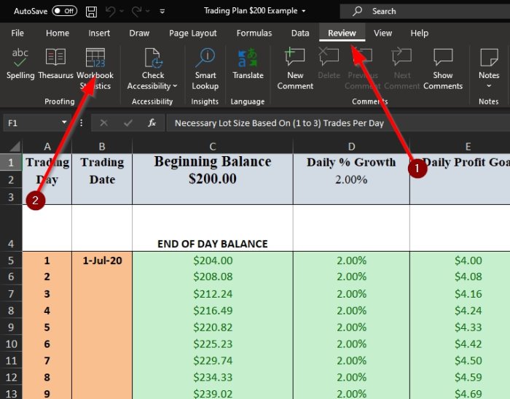
Task: Select the Review tab
Action: tap(342, 34)
